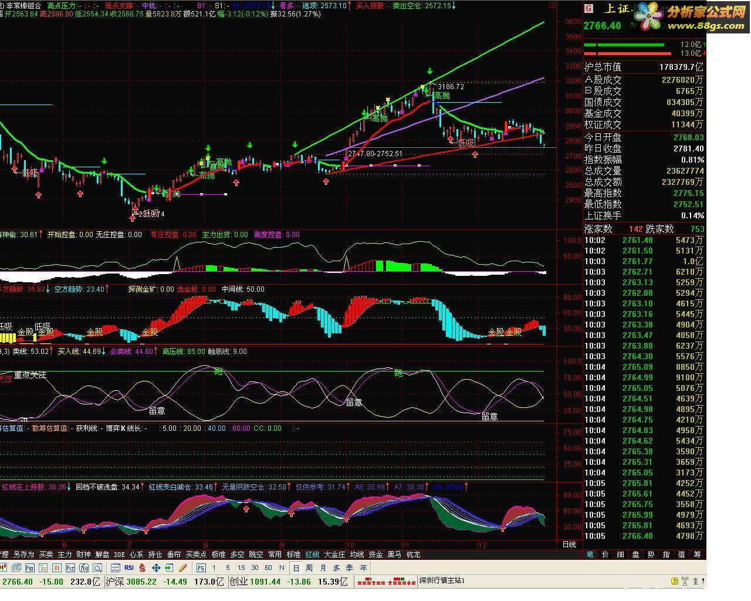The height and width of the screenshot is (601, 751).
Task: Select the 势 trend tab
Action: click(x=651, y=554)
